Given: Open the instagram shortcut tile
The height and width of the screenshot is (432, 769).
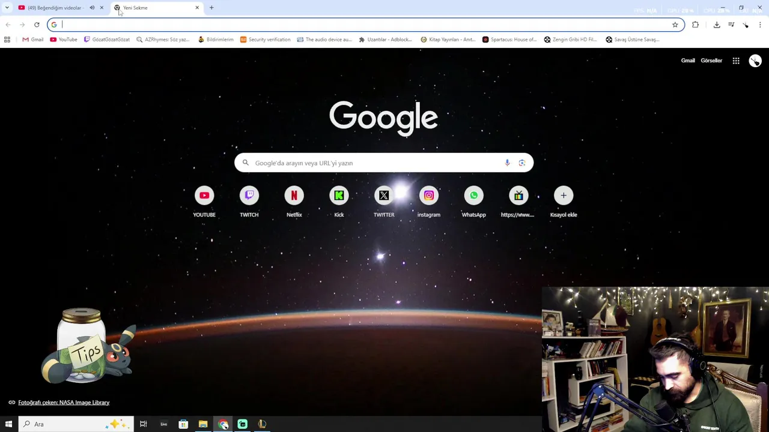Looking at the screenshot, I should tap(429, 202).
